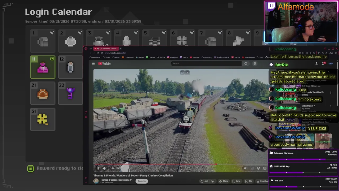Viewport: 339px width, 191px height.
Task: Open YouTube notifications bell
Action: pos(323,64)
